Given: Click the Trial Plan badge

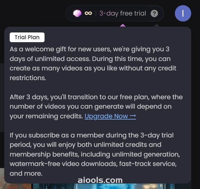Looking at the screenshot, I should [27, 37].
